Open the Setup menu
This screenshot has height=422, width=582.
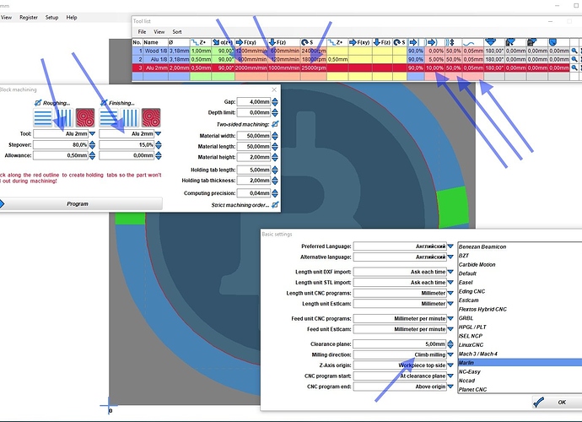point(52,18)
